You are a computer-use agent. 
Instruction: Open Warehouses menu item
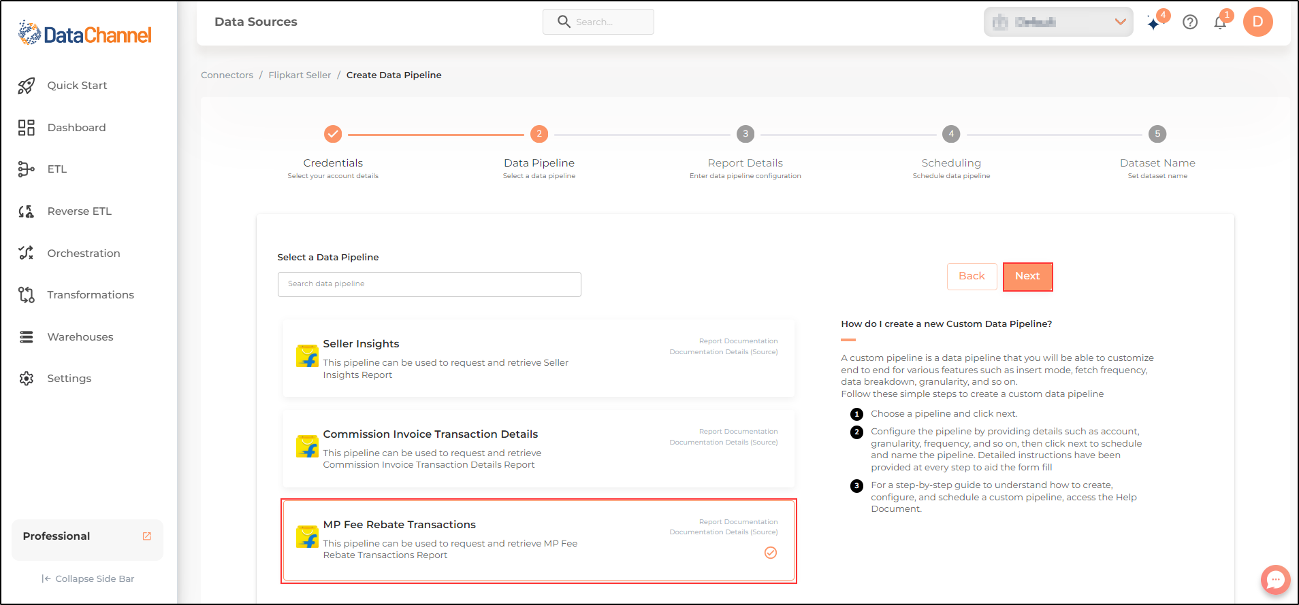coord(80,337)
